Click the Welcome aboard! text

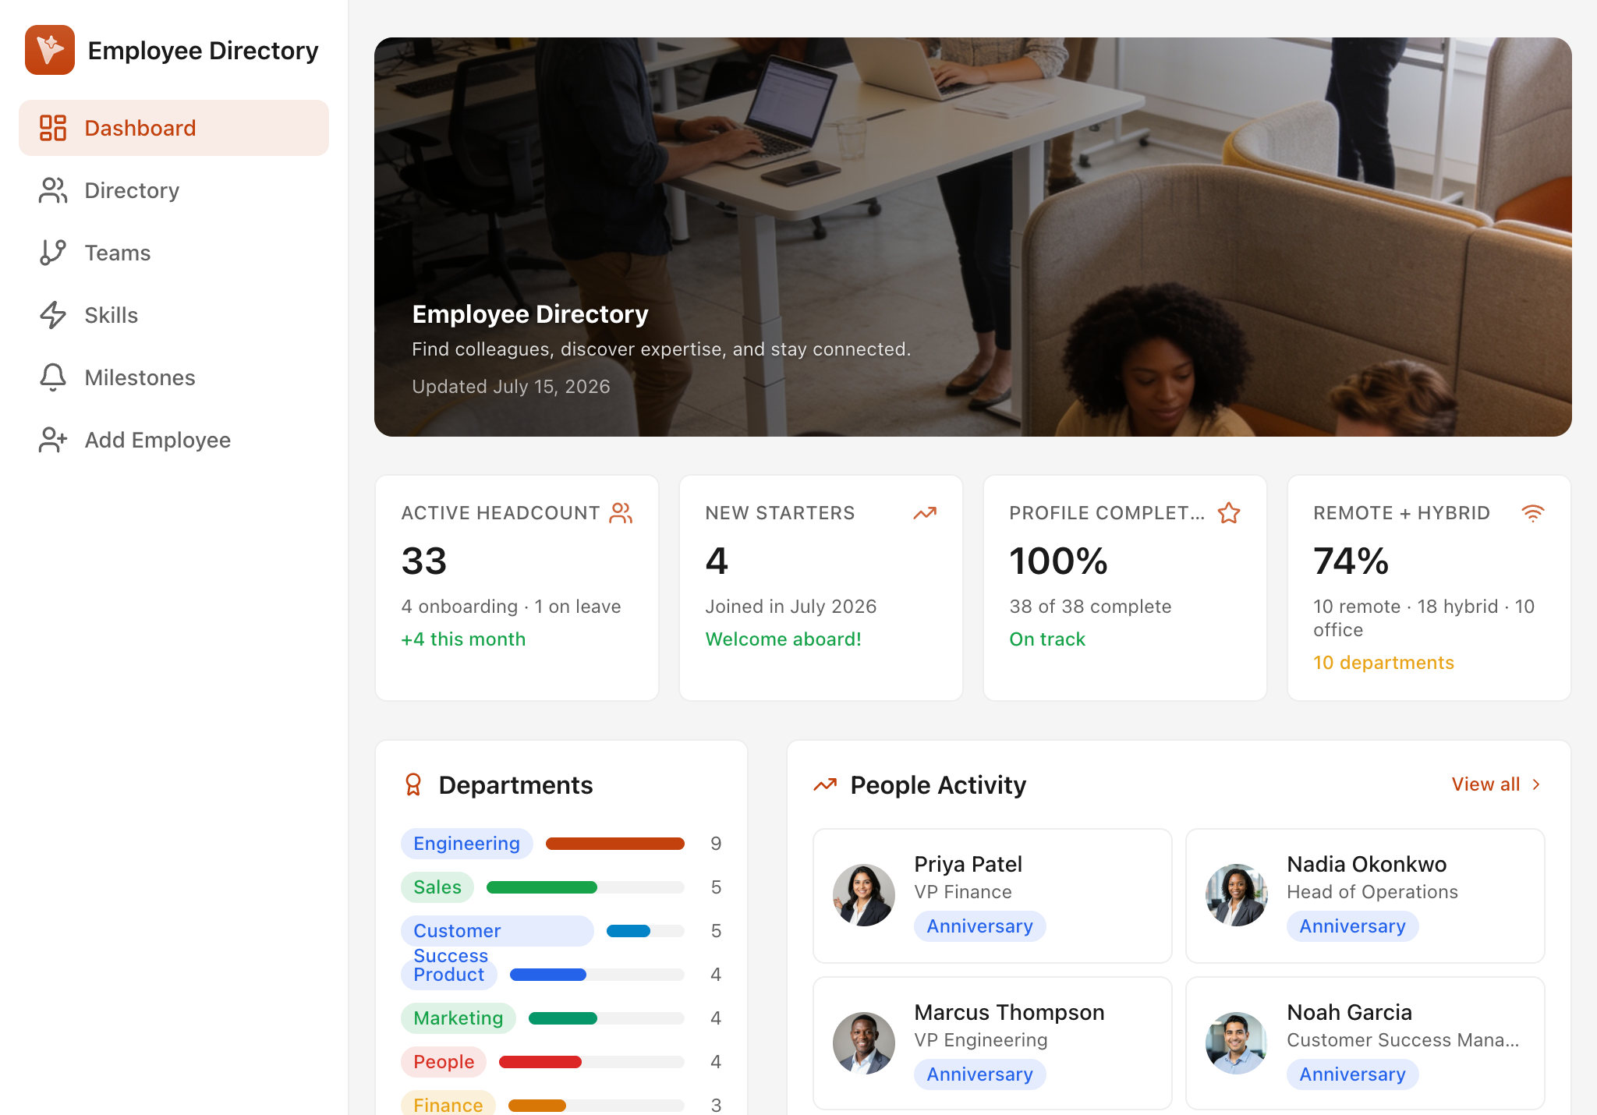[783, 639]
